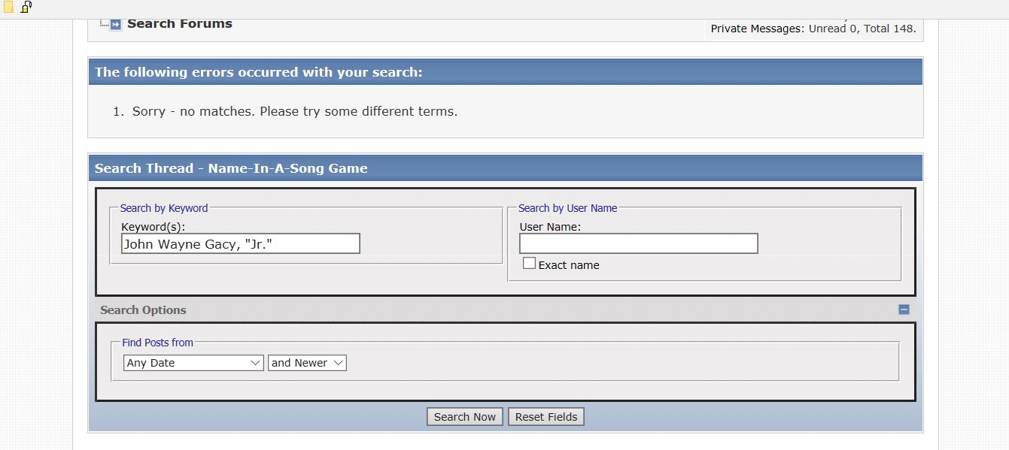This screenshot has width=1009, height=450.
Task: Open Private Messages link
Action: pos(756,29)
